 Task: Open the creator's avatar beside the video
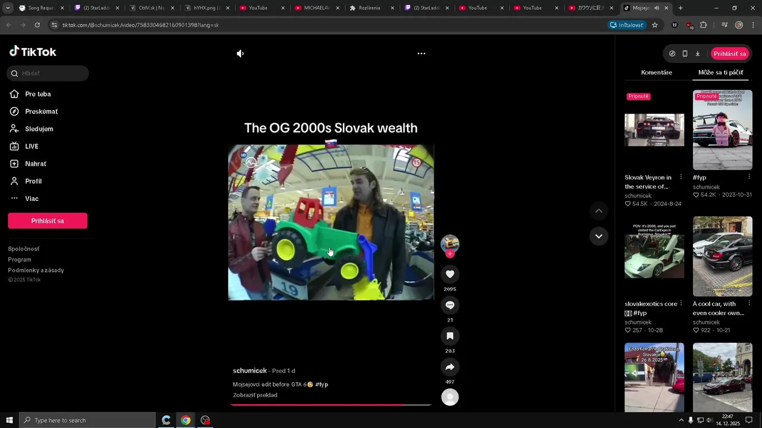450,243
